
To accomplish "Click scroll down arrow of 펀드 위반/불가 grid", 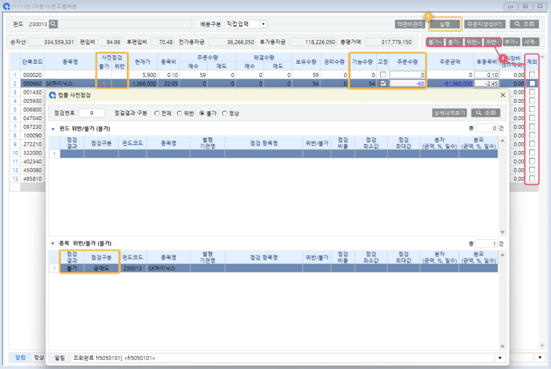I will tap(503, 232).
